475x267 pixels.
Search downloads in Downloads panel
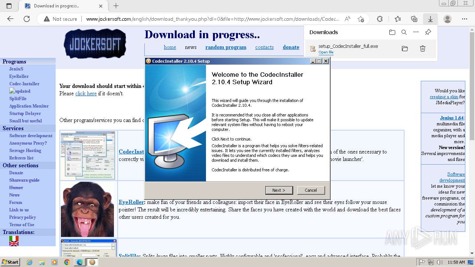click(x=404, y=32)
